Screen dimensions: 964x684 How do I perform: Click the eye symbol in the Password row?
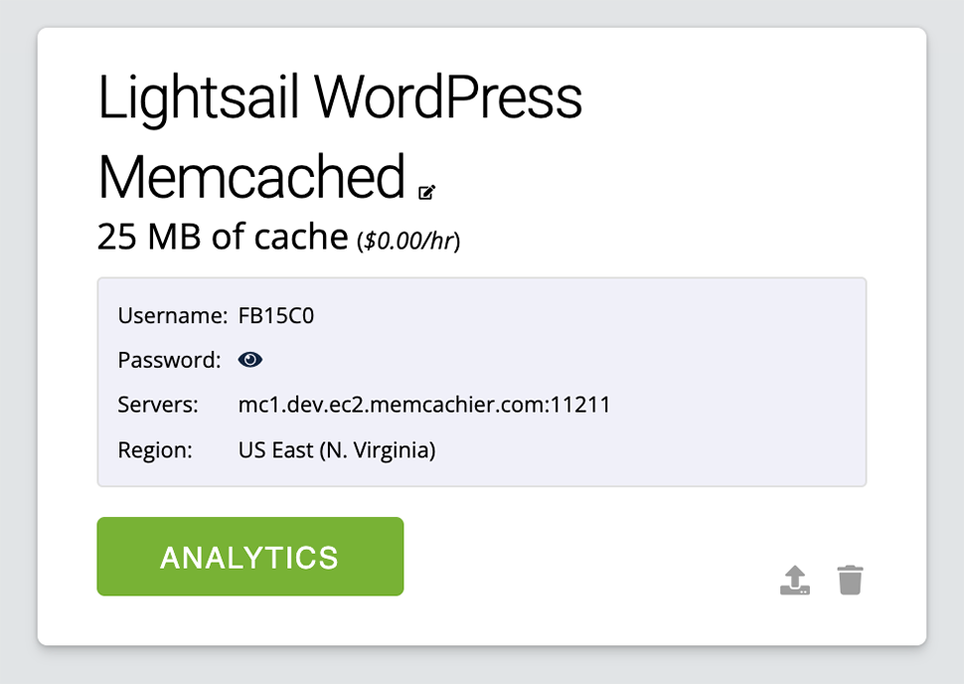coord(249,359)
